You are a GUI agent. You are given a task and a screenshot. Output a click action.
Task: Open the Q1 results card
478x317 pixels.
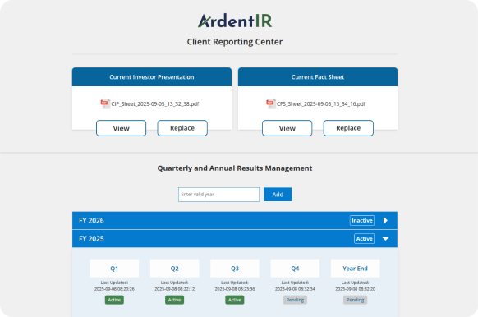point(114,269)
